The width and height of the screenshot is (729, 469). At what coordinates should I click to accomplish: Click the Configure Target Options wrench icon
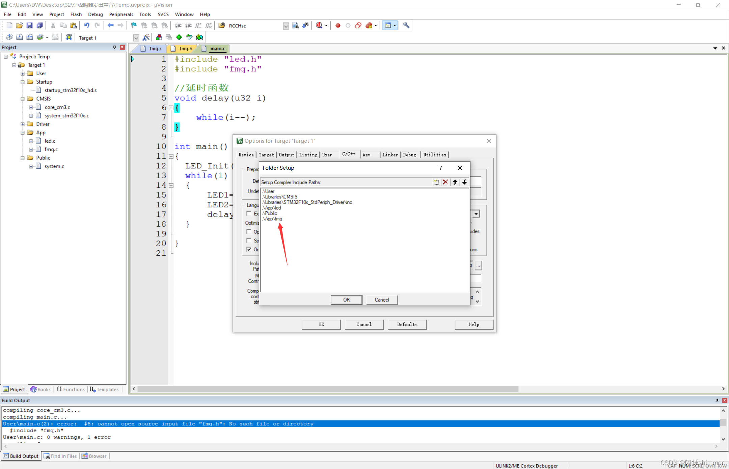pyautogui.click(x=406, y=25)
